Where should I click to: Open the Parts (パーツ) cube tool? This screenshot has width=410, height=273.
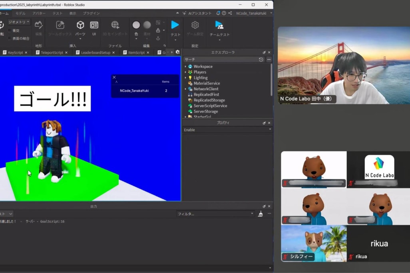(80, 25)
